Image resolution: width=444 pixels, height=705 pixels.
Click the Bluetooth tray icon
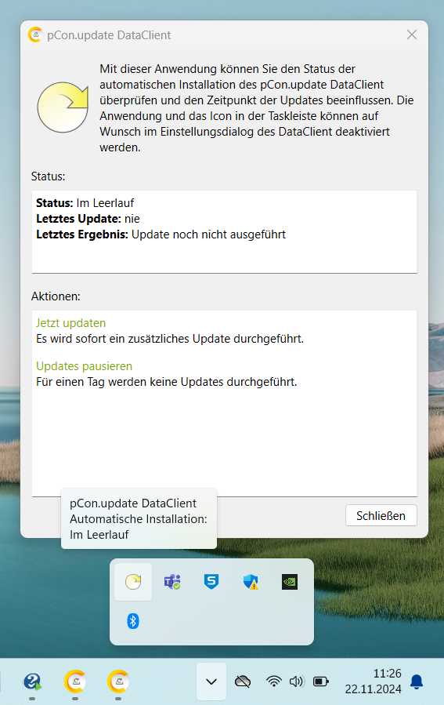pyautogui.click(x=133, y=621)
